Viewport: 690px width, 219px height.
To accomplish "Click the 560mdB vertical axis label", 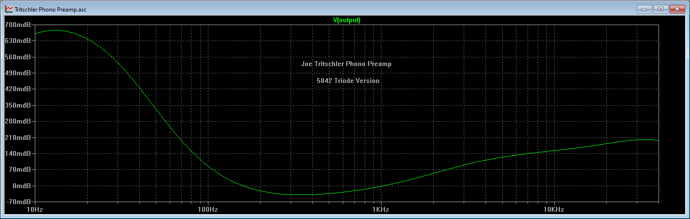I will point(18,57).
